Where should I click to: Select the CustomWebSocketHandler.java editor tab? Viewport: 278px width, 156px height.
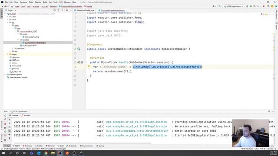[x=113, y=10]
